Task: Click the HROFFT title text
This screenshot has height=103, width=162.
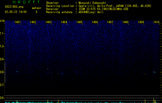Action: pos(26,2)
